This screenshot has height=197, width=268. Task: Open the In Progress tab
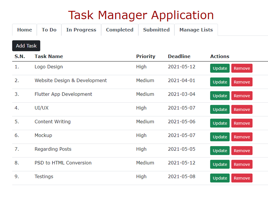point(81,30)
